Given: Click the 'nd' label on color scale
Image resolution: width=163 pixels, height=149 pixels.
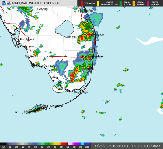Looking at the screenshot, I should 3,147.
